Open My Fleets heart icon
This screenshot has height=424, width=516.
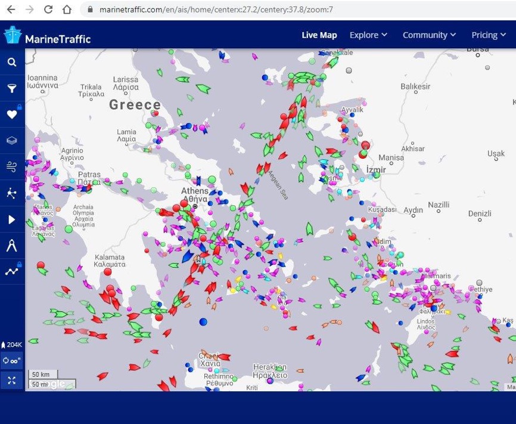(x=12, y=114)
